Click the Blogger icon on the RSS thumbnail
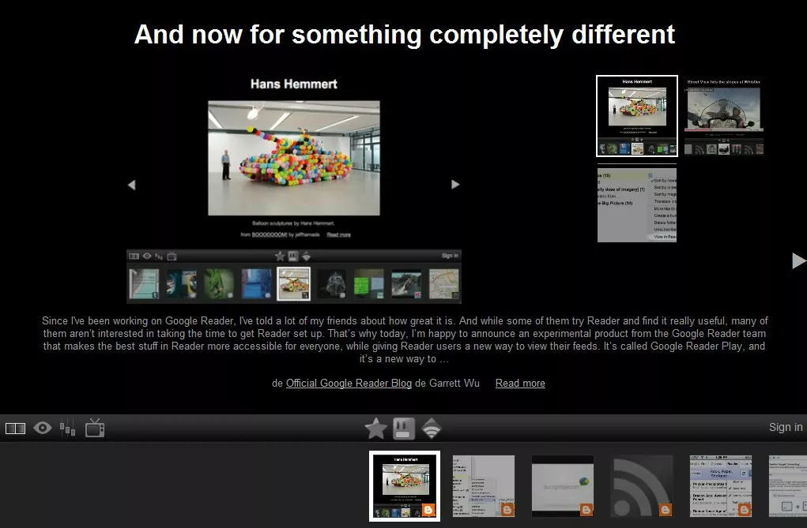Viewport: 807px width, 528px height. point(666,511)
